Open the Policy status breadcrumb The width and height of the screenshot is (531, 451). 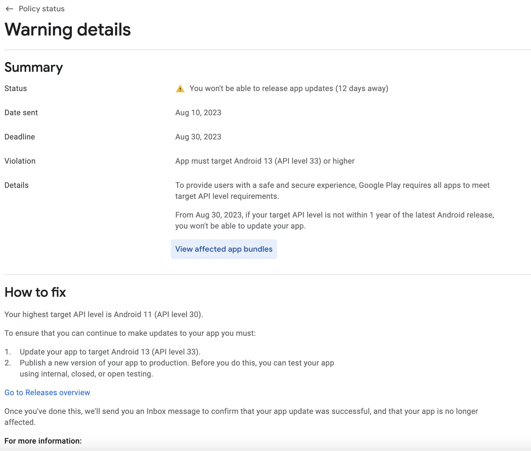pyautogui.click(x=42, y=9)
